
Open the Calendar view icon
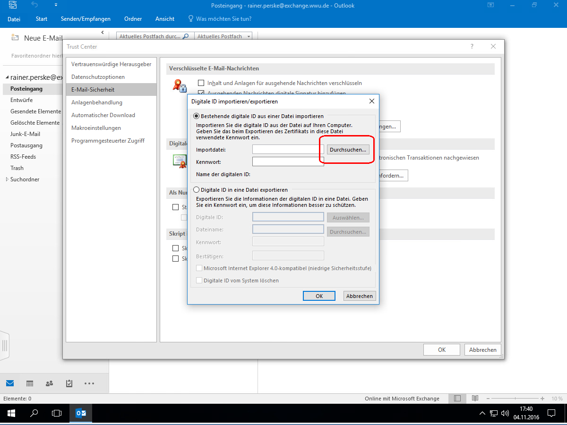pyautogui.click(x=29, y=383)
